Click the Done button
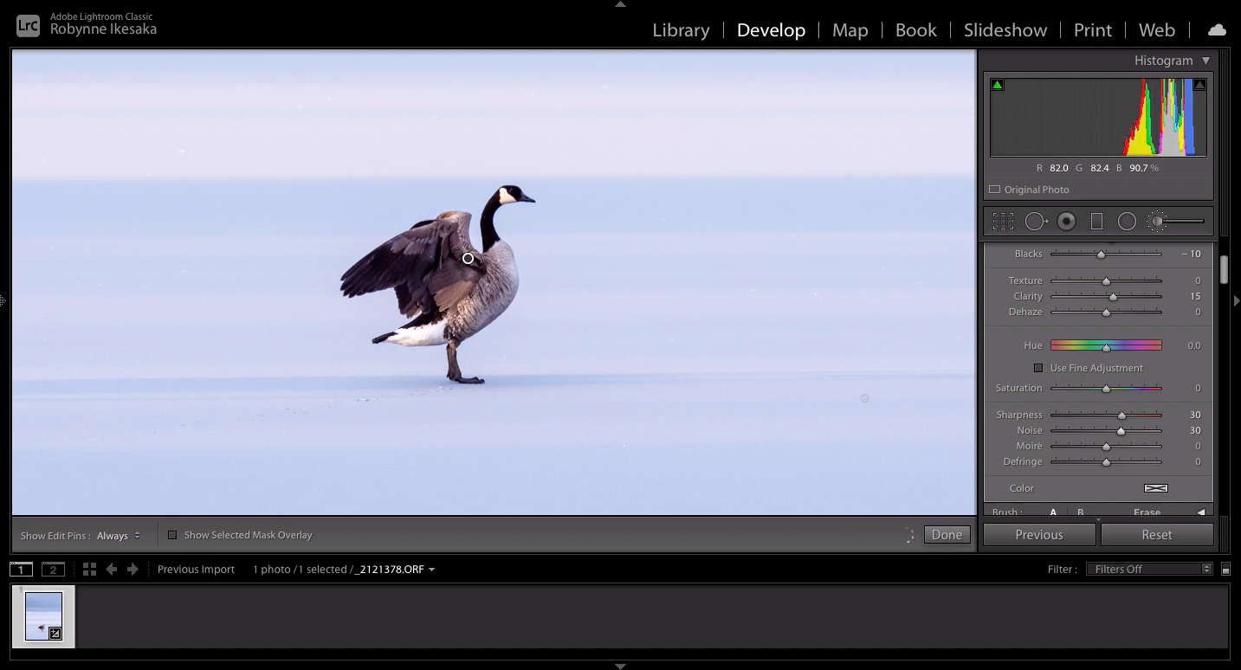1241x670 pixels. click(946, 534)
